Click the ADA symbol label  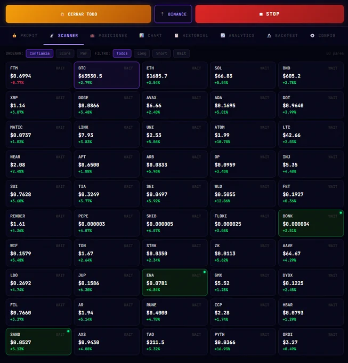[218, 98]
